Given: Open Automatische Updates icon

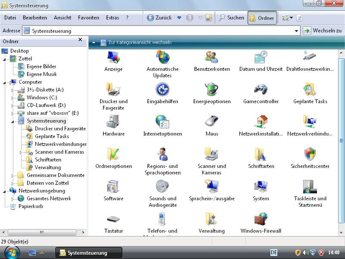Looking at the screenshot, I should point(162,57).
